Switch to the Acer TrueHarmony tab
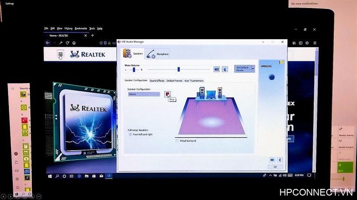 pos(194,81)
